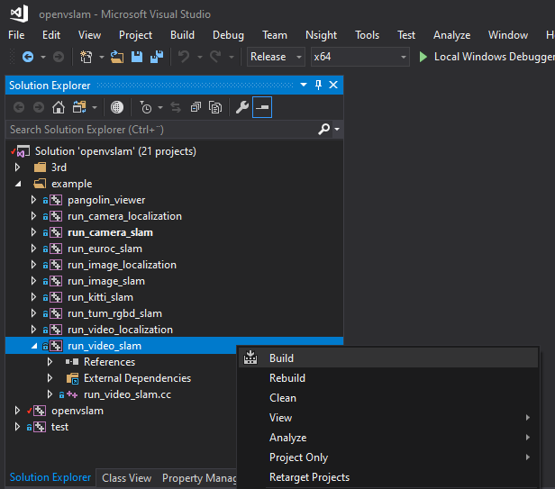Image resolution: width=555 pixels, height=489 pixels.
Task: Open the Nsight menu
Action: (x=321, y=35)
